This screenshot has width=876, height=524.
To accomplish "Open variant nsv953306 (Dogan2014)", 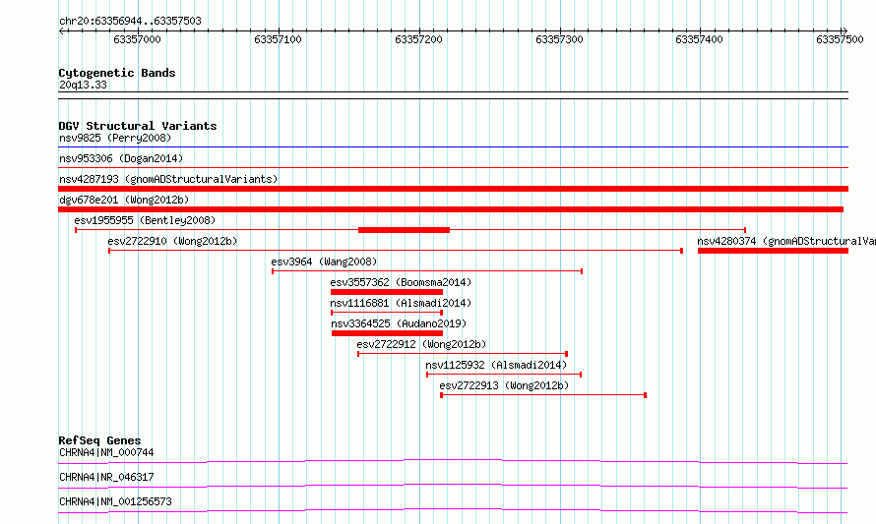I will 121,158.
